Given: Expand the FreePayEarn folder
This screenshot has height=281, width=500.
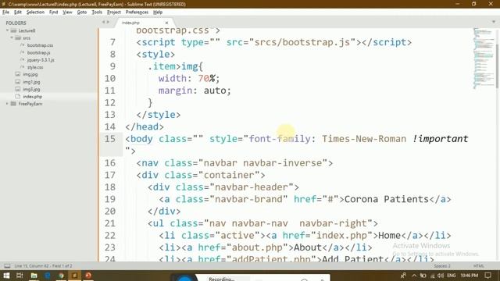Looking at the screenshot, I should (7, 104).
